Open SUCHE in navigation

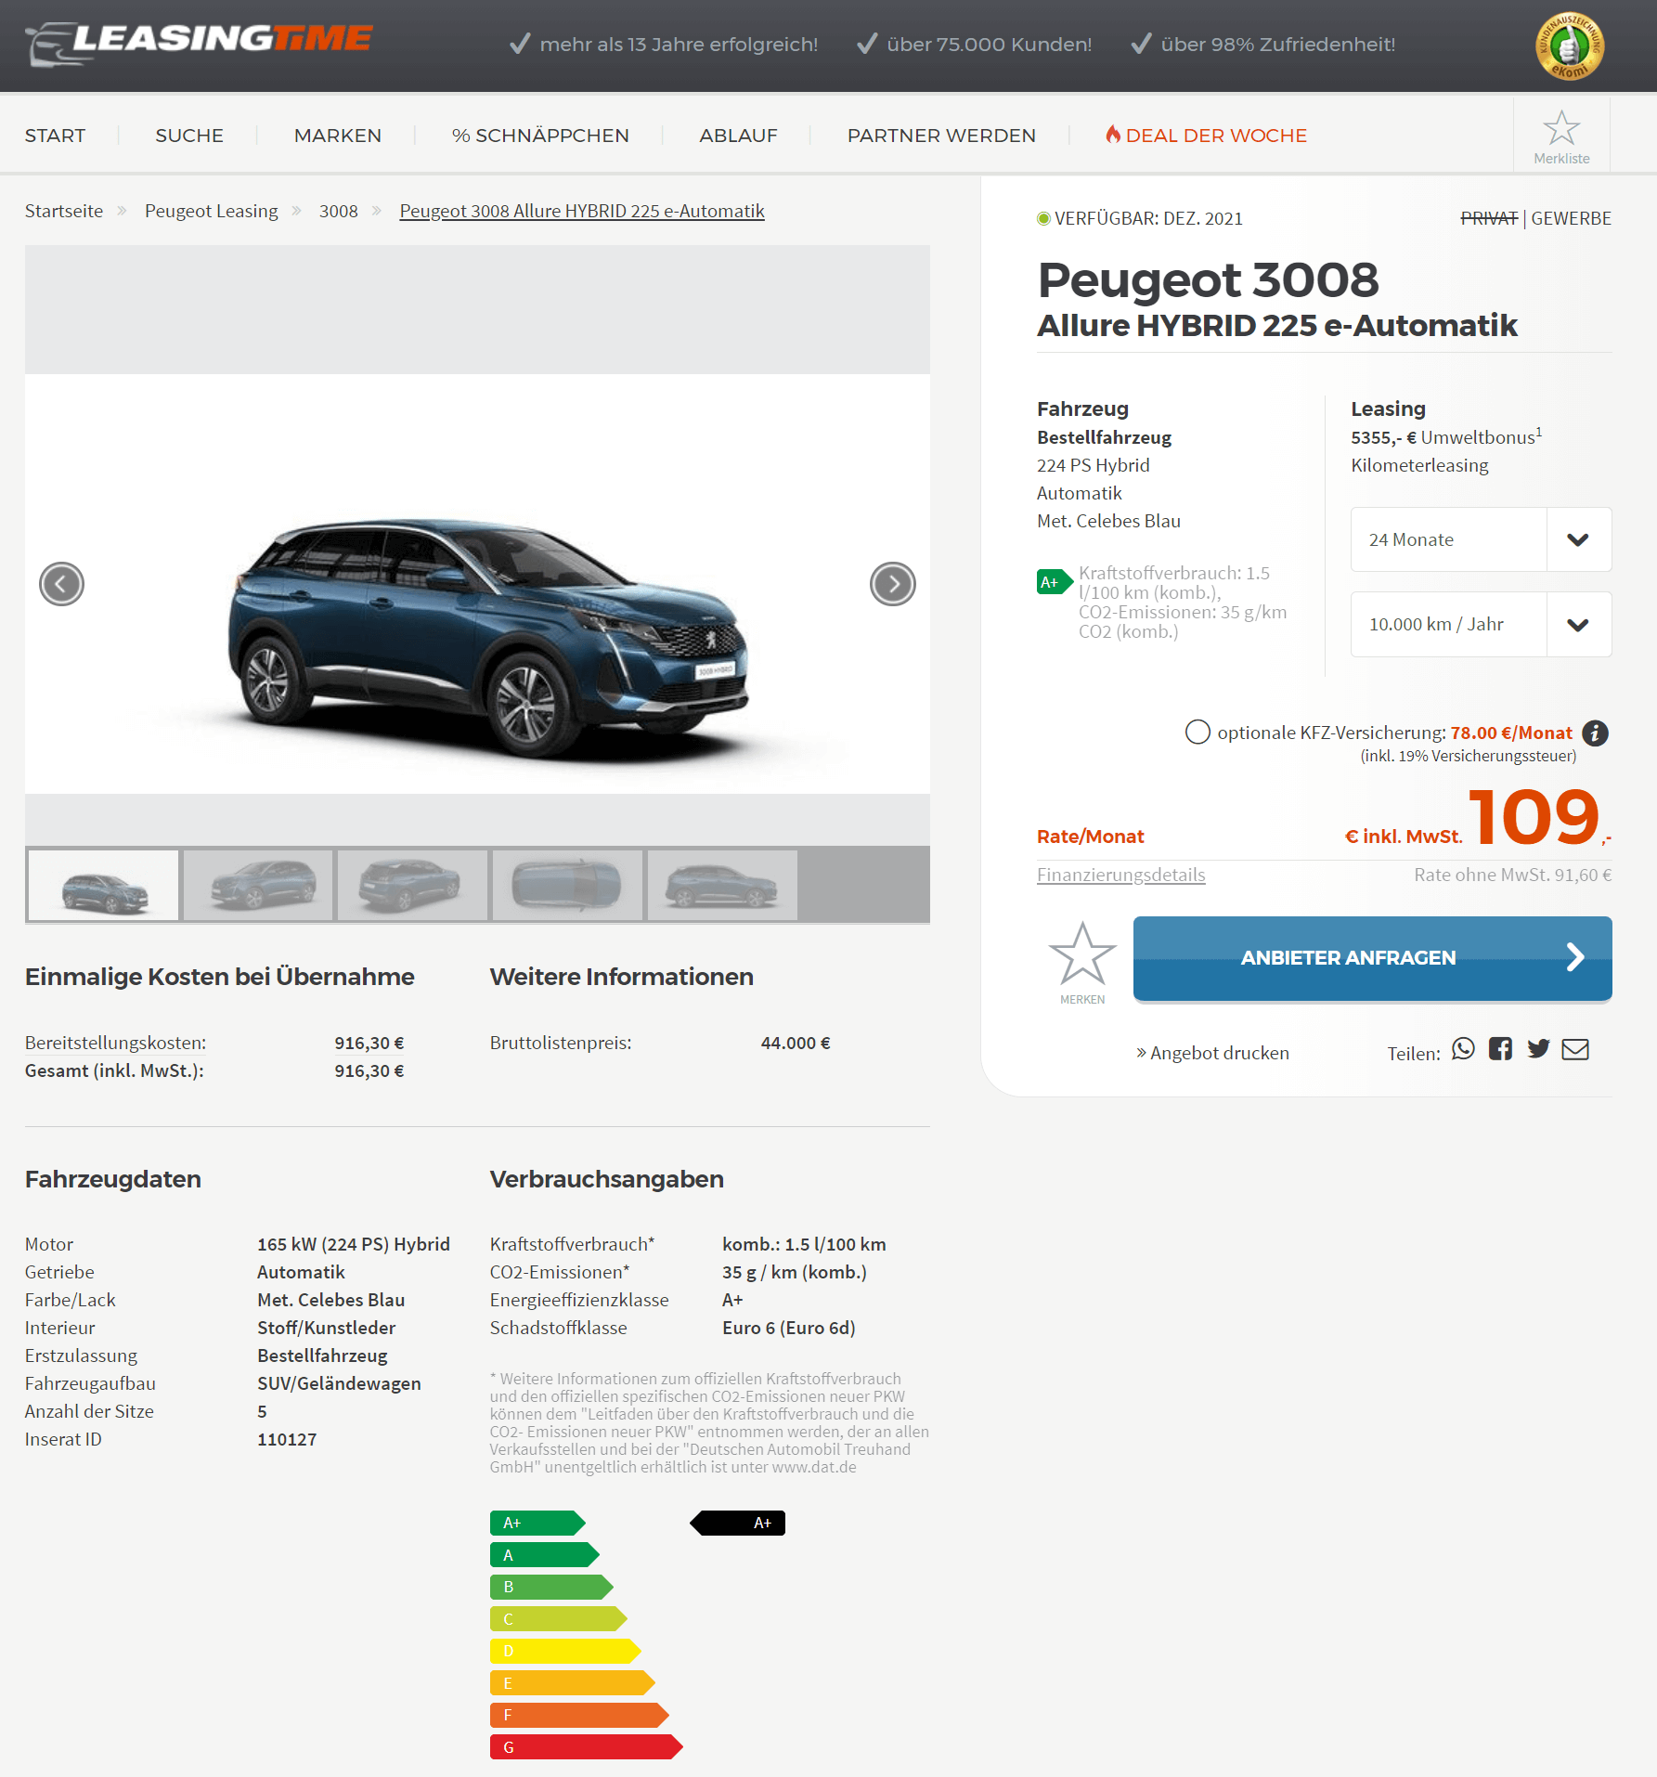click(189, 136)
